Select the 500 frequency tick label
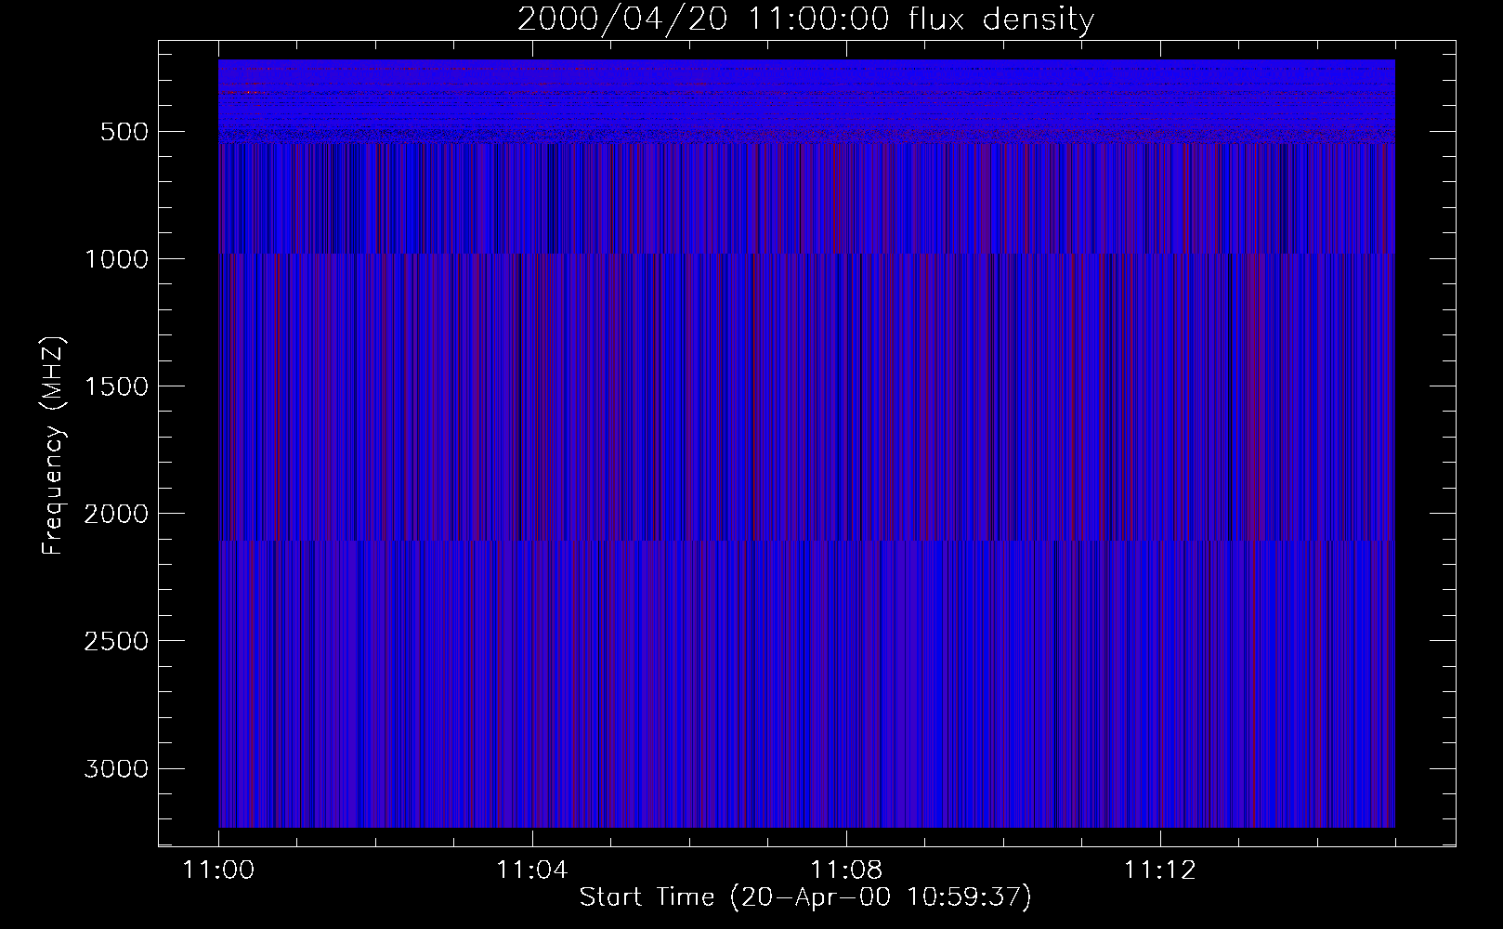The image size is (1503, 929). tap(126, 132)
